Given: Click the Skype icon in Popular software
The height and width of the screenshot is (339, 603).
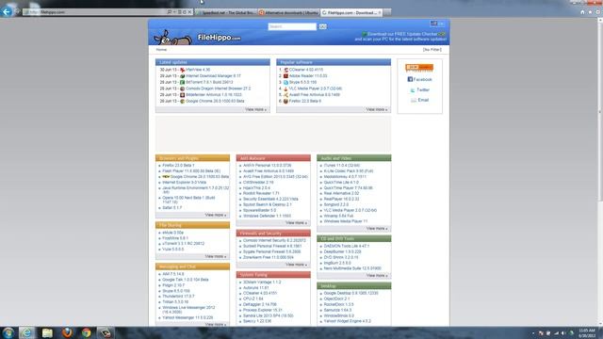Looking at the screenshot, I should 285,82.
